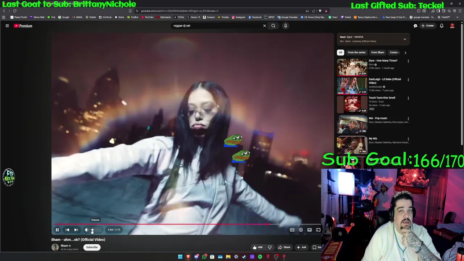Open the GMAIL bookmark

click(x=77, y=17)
